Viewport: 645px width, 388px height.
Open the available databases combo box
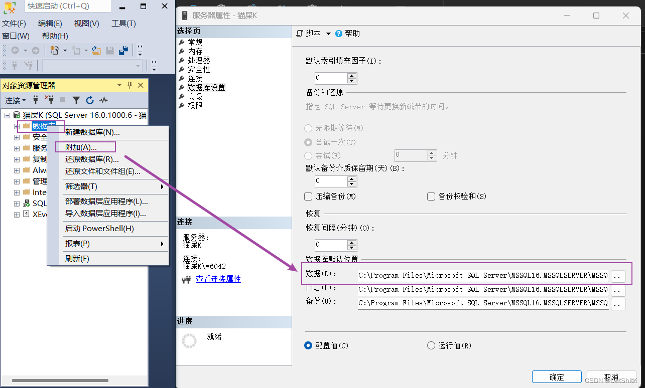coord(93,66)
